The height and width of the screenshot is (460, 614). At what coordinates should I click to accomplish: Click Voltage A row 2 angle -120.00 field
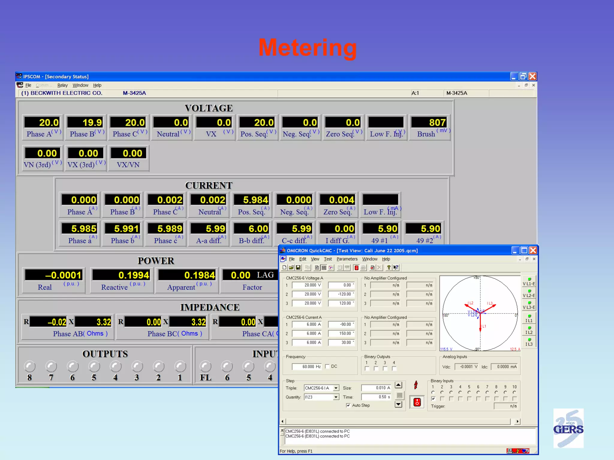click(341, 294)
